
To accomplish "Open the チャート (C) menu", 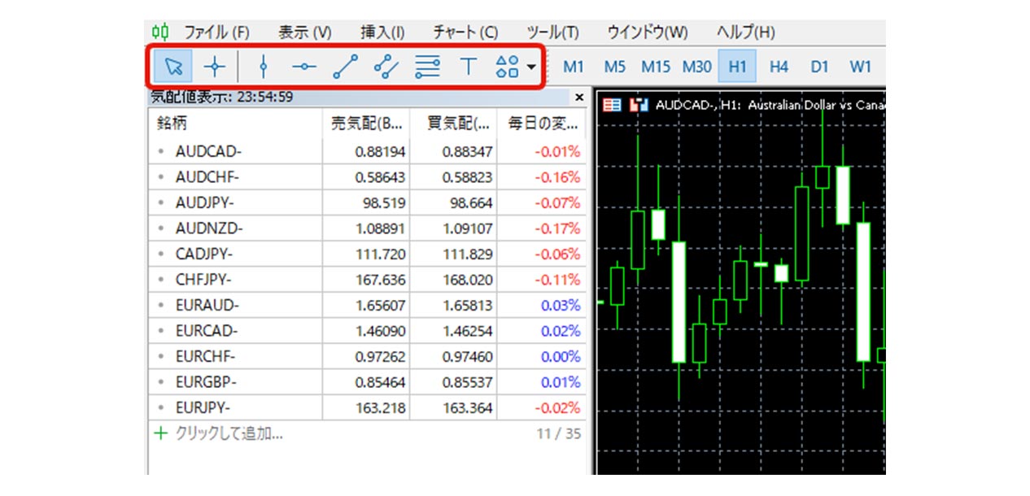I will pyautogui.click(x=465, y=33).
